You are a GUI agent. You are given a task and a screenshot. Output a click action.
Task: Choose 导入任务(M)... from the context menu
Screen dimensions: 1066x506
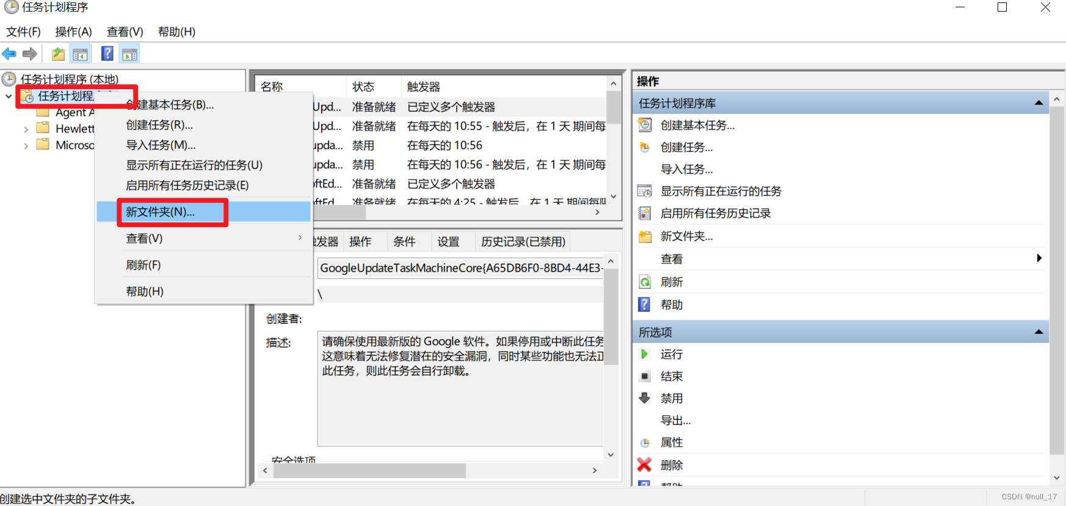click(x=203, y=145)
